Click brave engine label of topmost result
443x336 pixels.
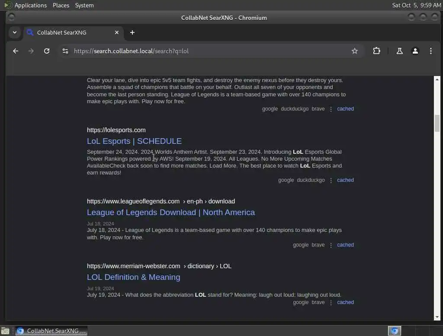[x=318, y=108]
